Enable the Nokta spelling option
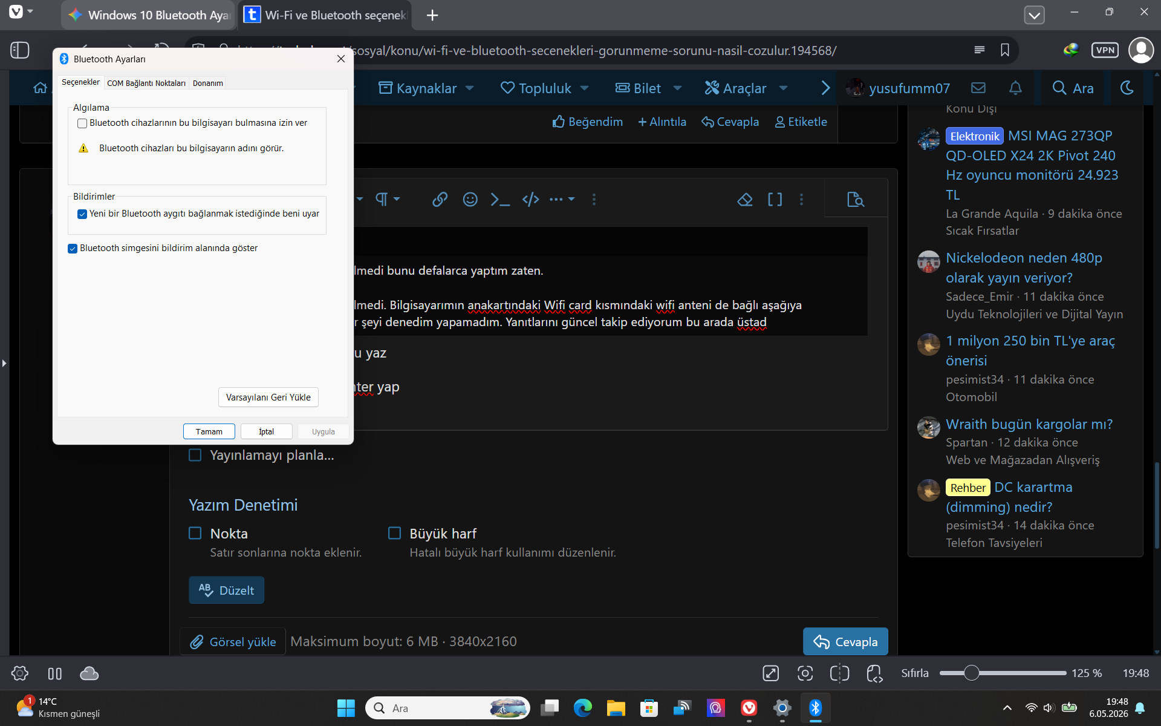1161x726 pixels. pyautogui.click(x=195, y=533)
